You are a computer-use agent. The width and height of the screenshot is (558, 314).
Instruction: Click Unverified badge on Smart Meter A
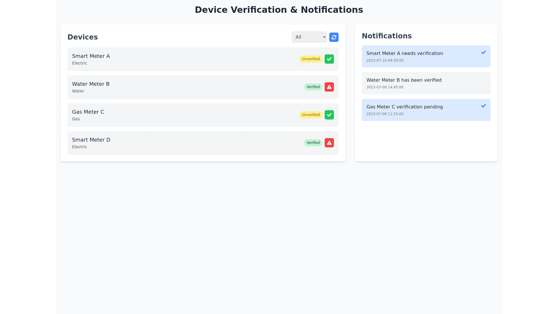[311, 59]
